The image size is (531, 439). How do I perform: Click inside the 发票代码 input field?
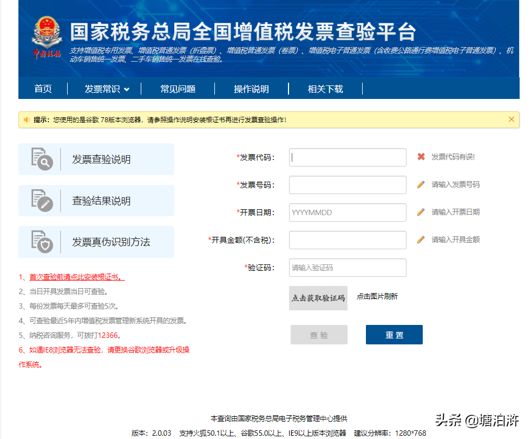tap(347, 157)
